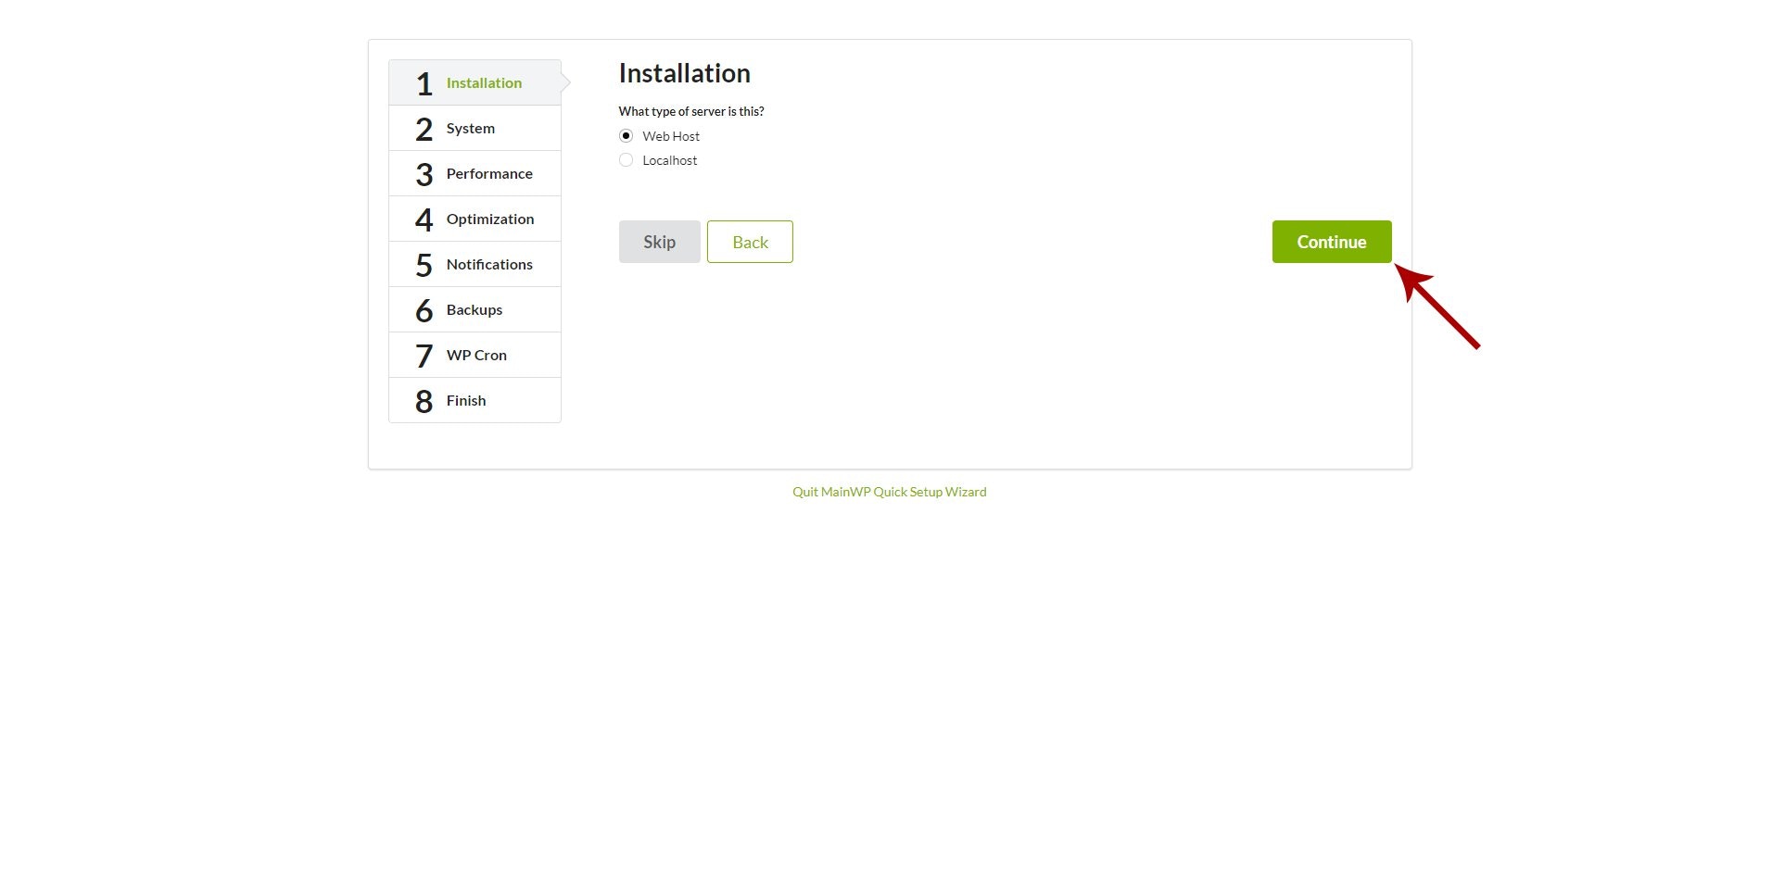Click the Installation page heading

pos(684,73)
